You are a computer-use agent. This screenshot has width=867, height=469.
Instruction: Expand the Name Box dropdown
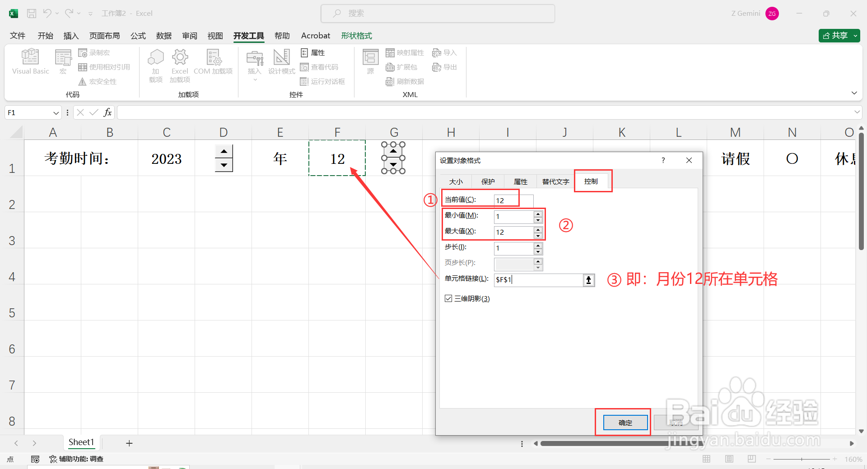pos(56,113)
